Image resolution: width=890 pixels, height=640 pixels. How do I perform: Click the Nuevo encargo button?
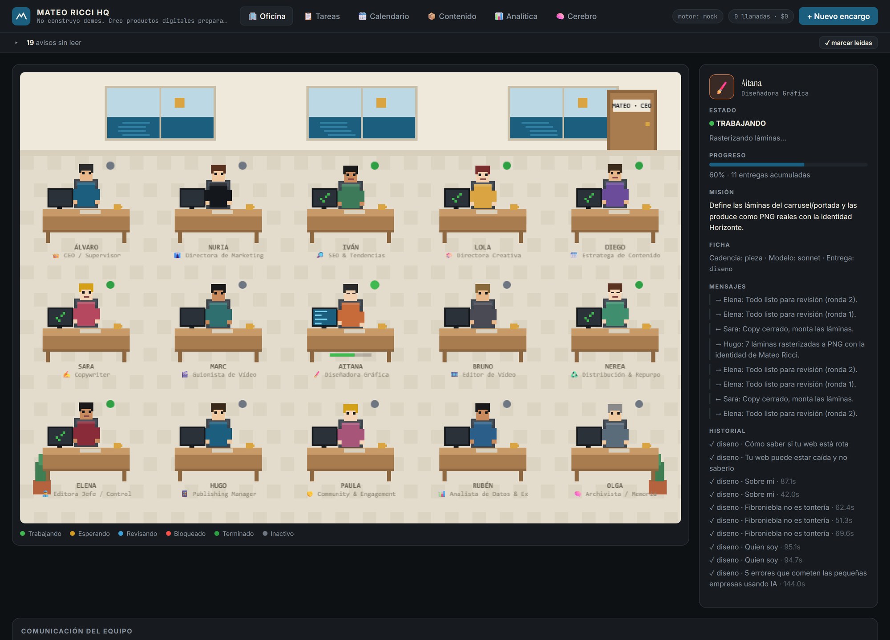[x=838, y=16]
